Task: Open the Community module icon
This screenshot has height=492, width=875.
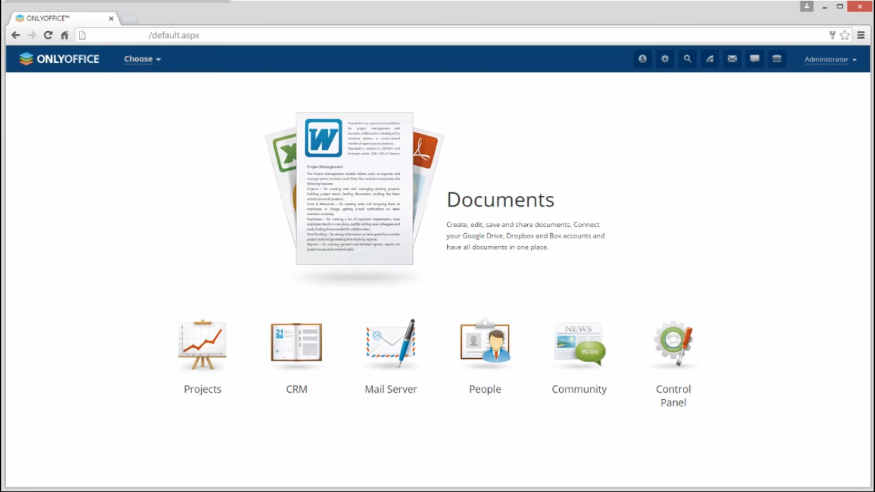Action: click(x=579, y=345)
